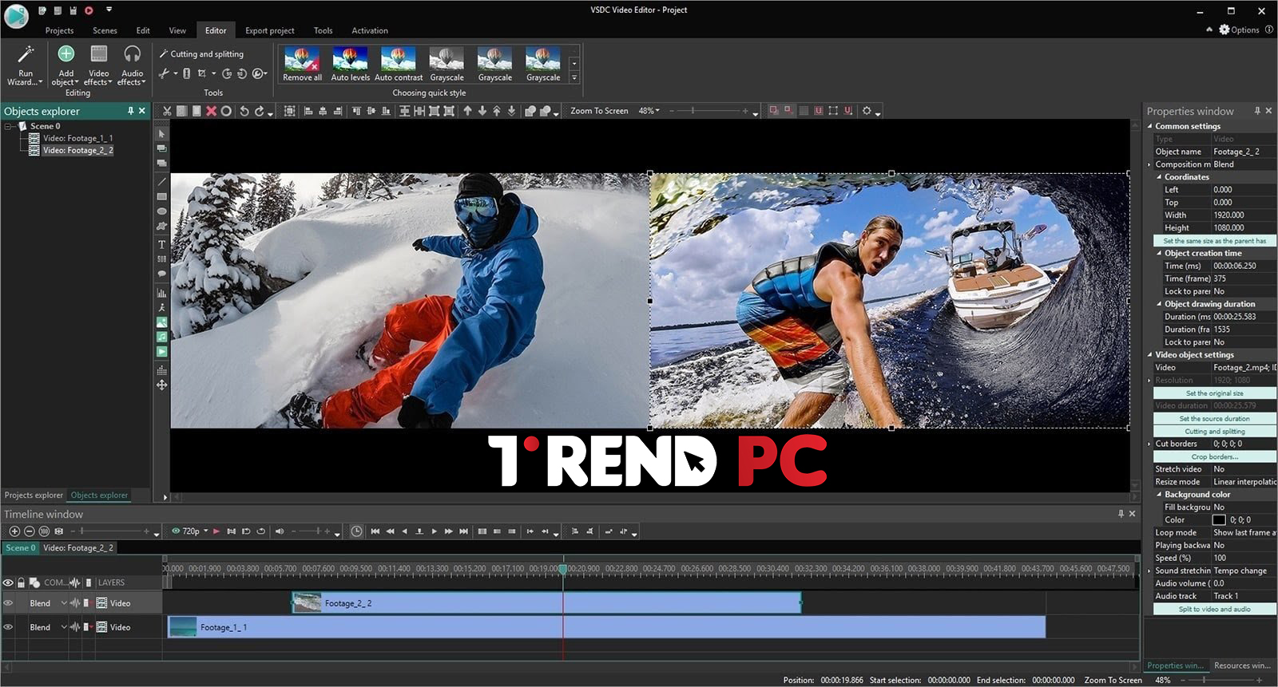Click the timeline Play forward button
1278x687 pixels.
point(434,531)
